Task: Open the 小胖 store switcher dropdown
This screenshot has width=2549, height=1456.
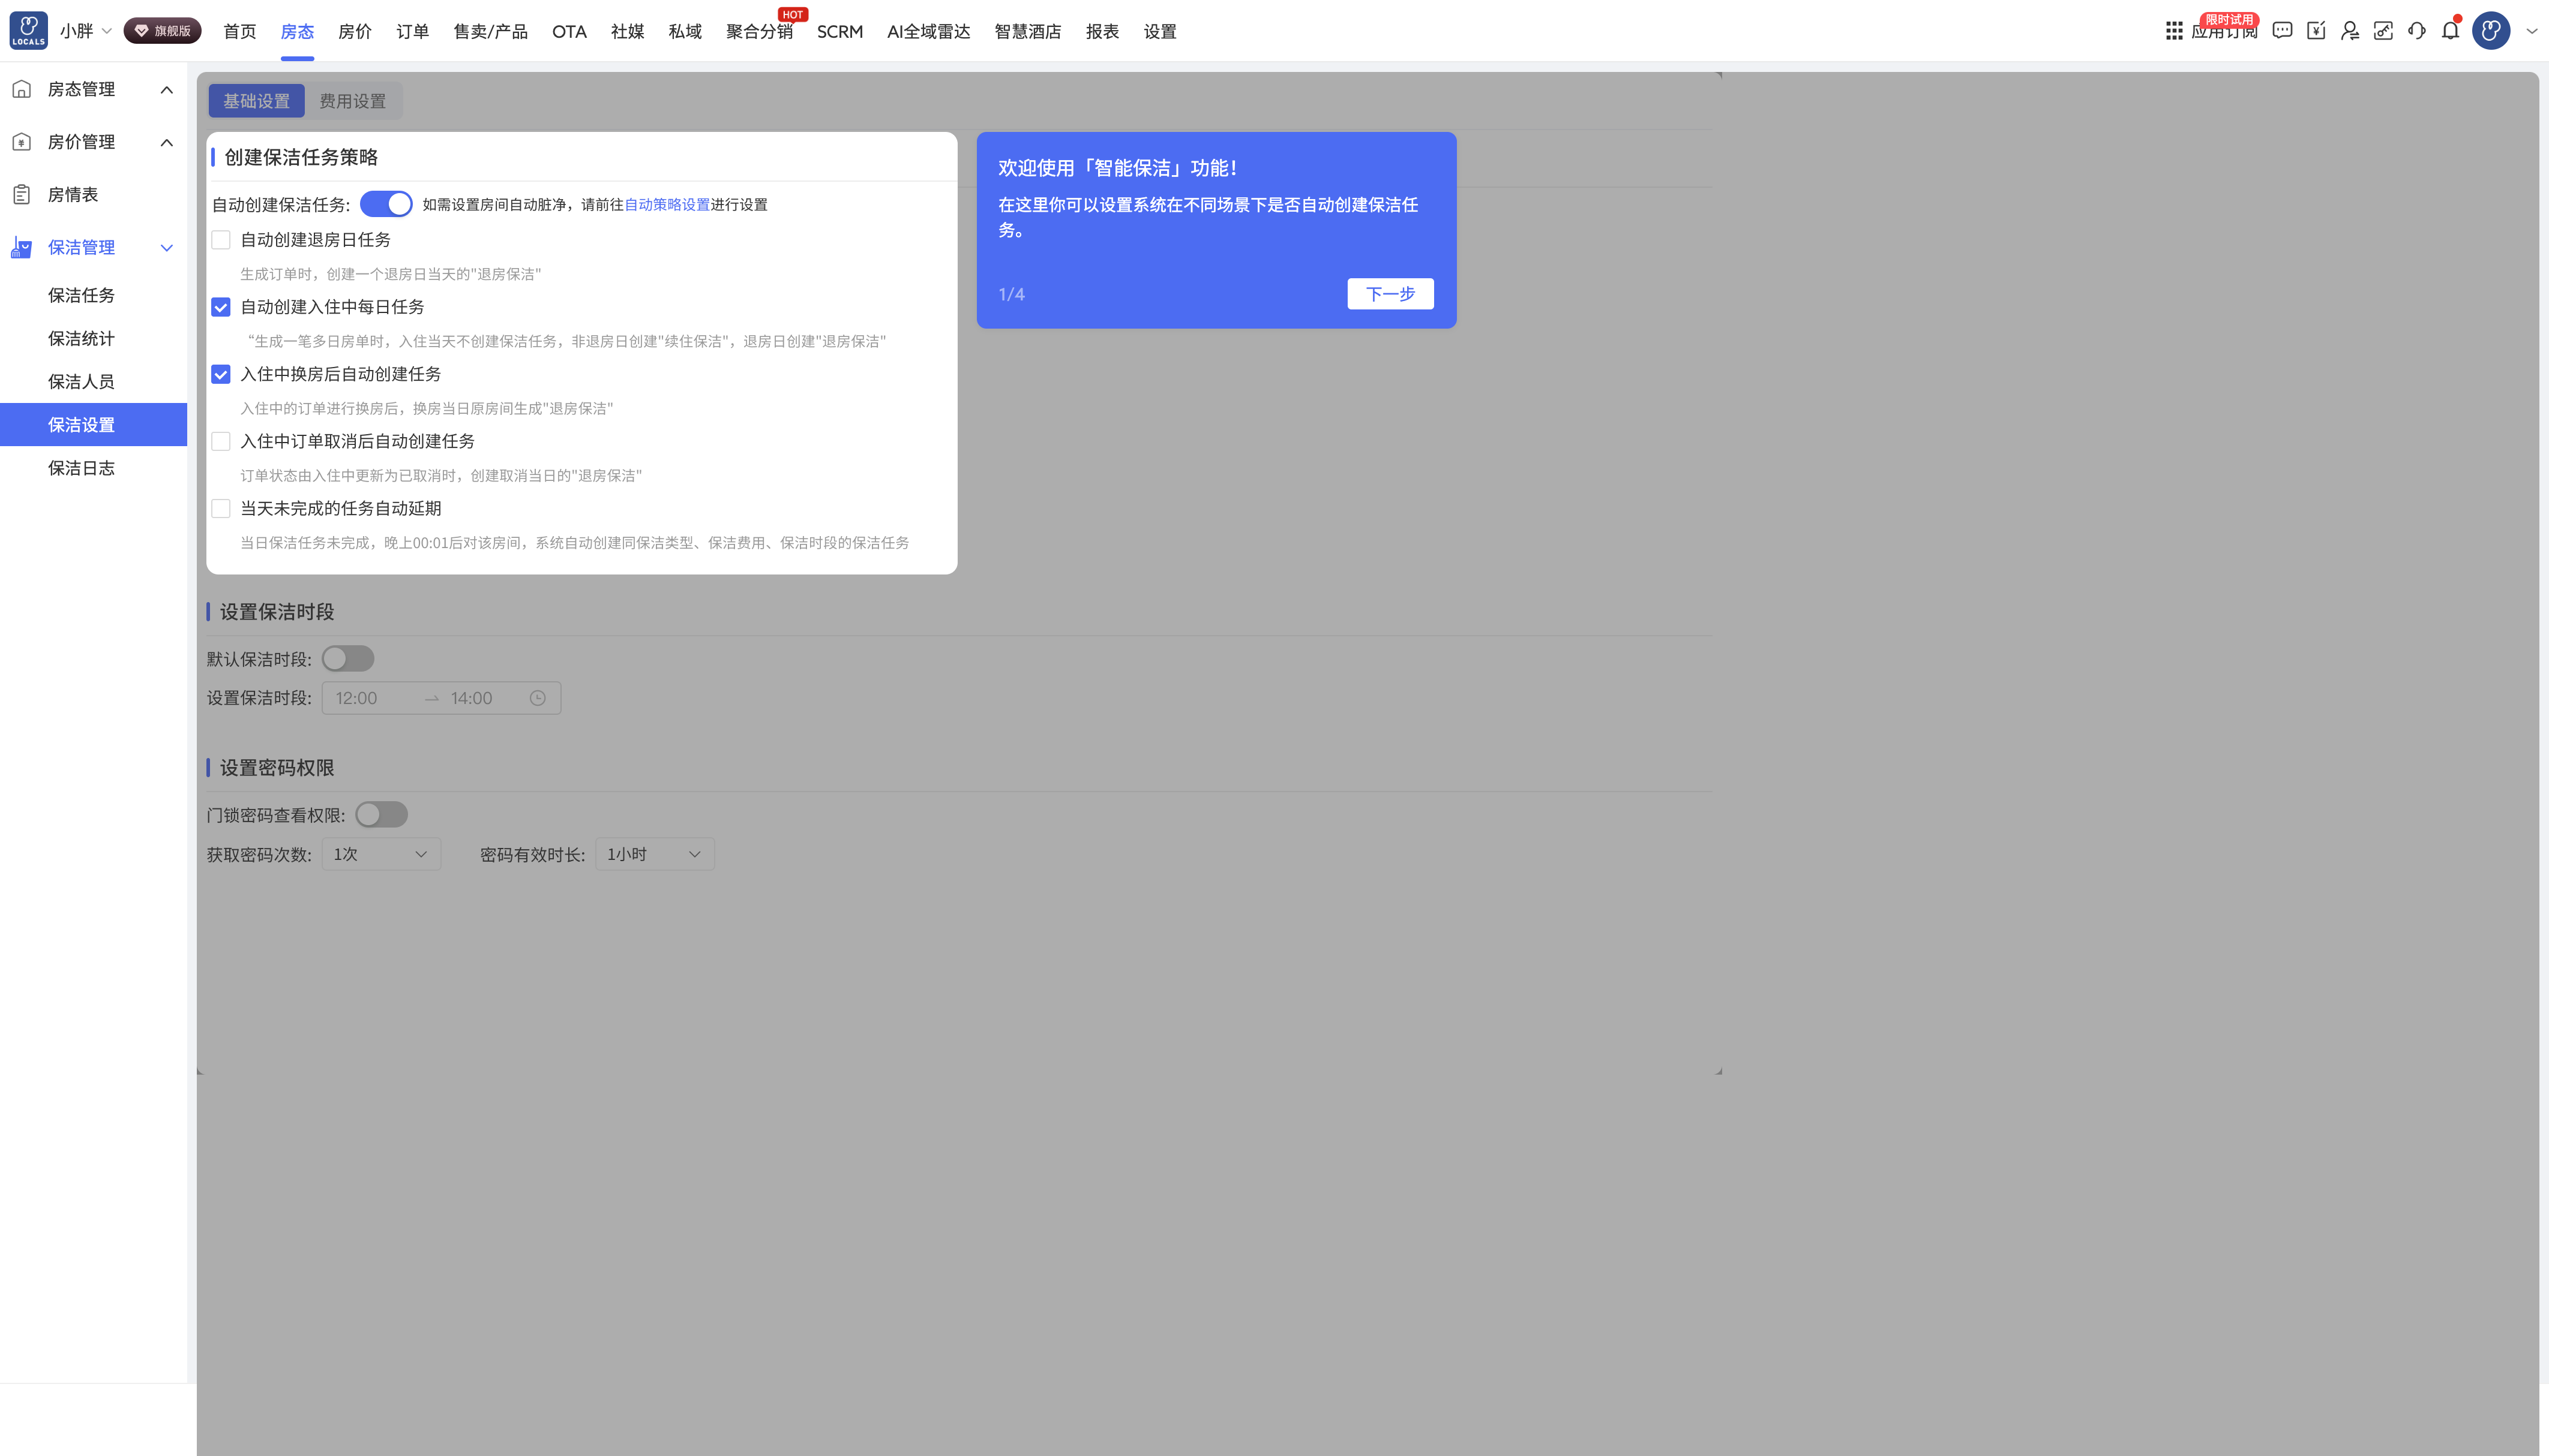Action: point(85,31)
